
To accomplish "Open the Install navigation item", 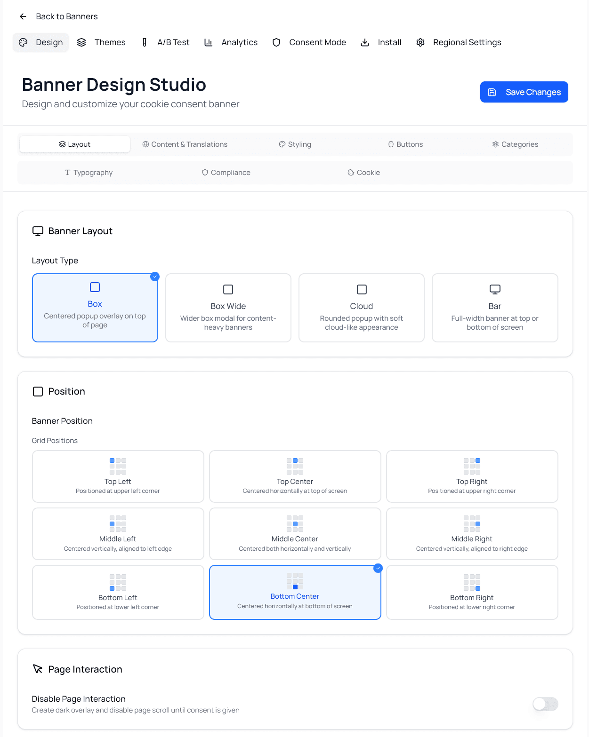I will 381,42.
